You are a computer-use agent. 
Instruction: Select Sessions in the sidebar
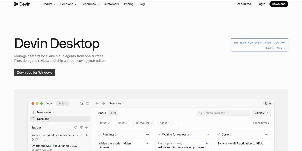tap(60, 119)
